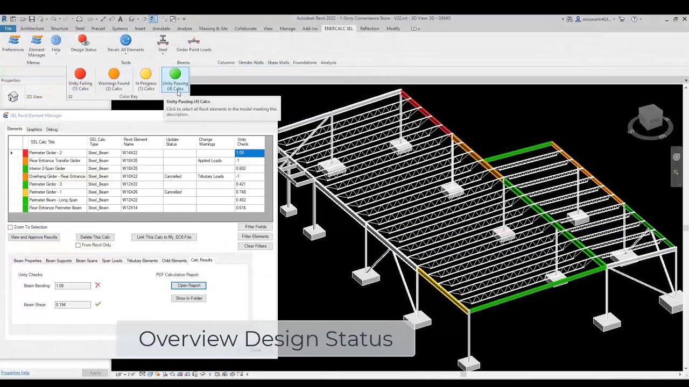Switch to the Debug tab in Element Manager
Image resolution: width=689 pixels, height=387 pixels.
52,130
